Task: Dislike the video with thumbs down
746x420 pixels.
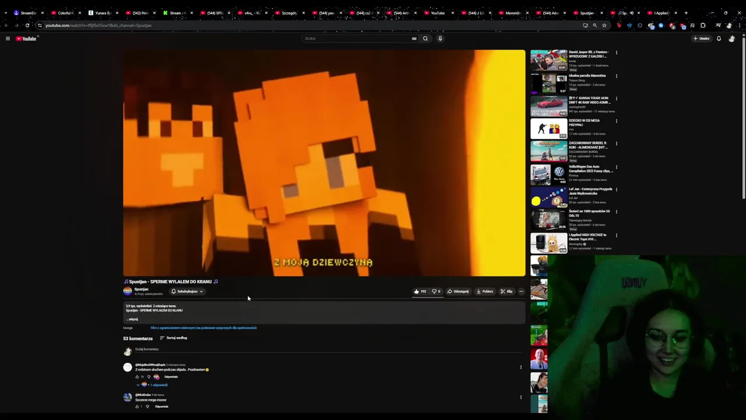Action: click(436, 292)
